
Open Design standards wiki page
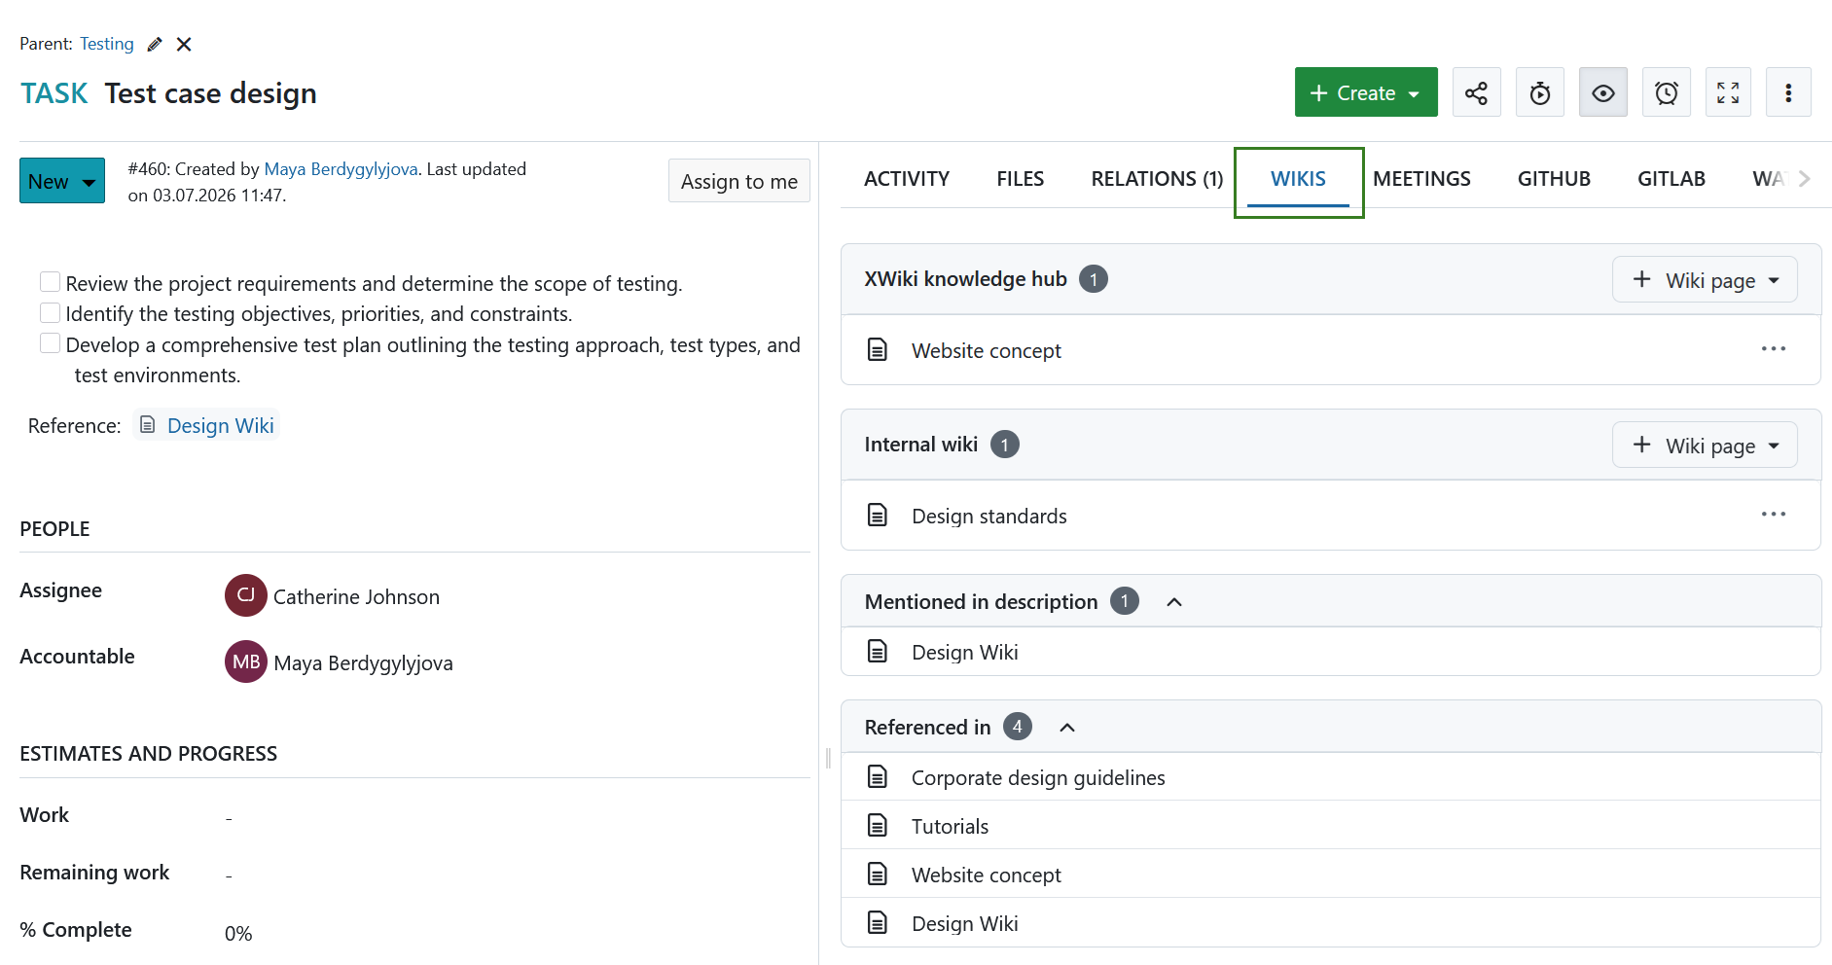tap(988, 516)
